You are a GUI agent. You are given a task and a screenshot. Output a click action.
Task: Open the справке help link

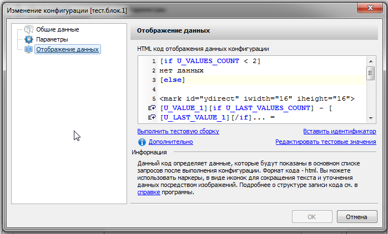click(149, 192)
